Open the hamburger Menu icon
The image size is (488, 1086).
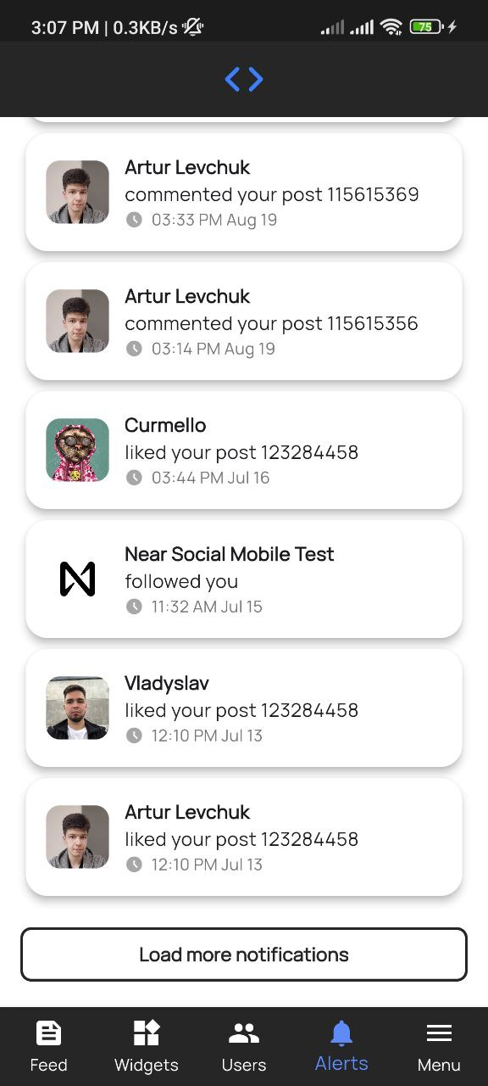click(x=439, y=1033)
